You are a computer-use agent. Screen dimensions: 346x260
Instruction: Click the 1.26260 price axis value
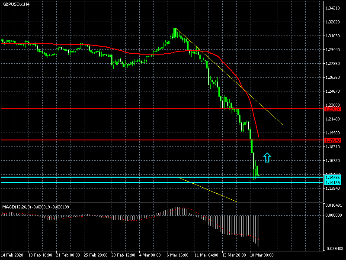(x=333, y=78)
